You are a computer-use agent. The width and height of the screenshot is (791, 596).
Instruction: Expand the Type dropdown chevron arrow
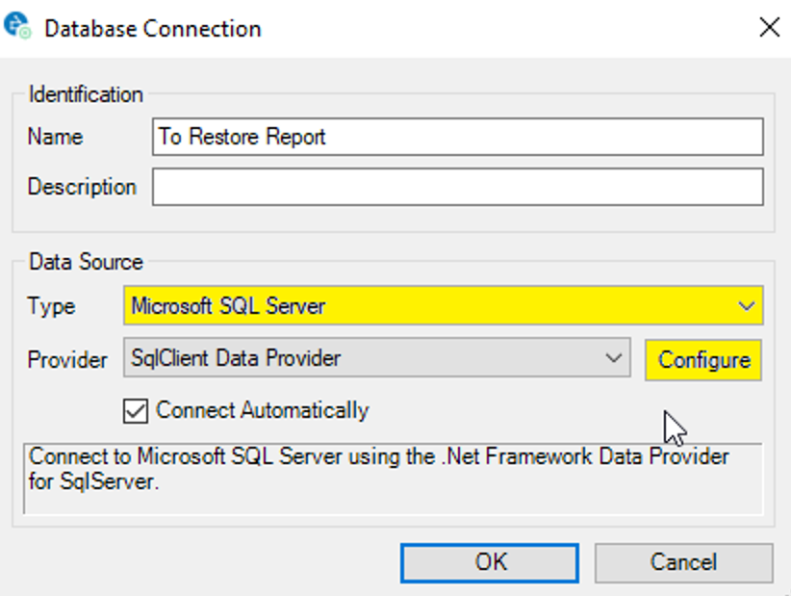coord(747,306)
